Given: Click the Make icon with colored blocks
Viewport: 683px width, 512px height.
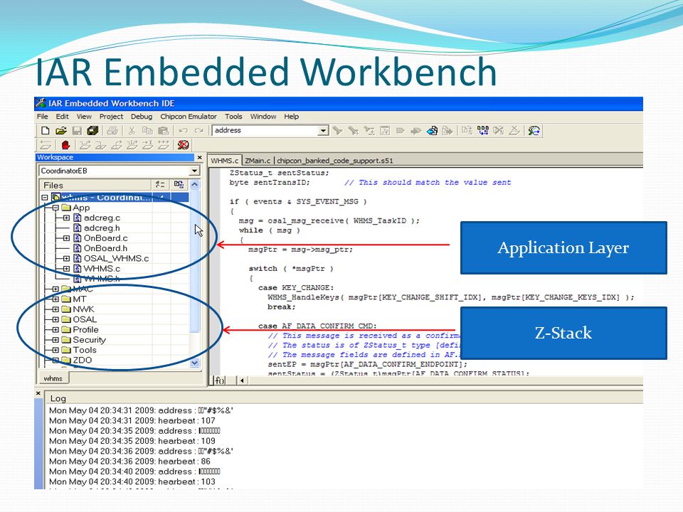Looking at the screenshot, I should pyautogui.click(x=483, y=131).
